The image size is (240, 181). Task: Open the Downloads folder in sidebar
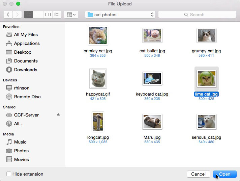(25, 70)
